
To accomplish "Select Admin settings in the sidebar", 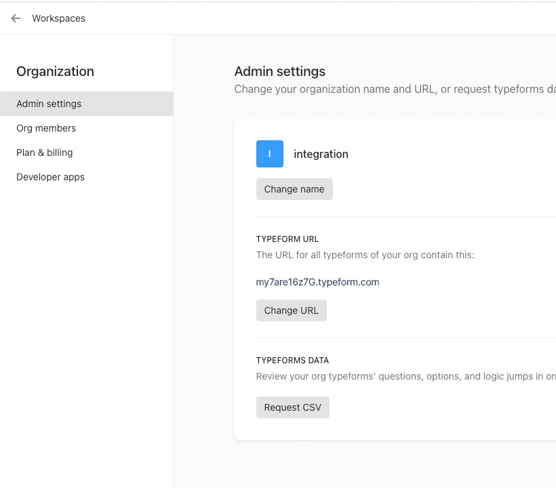I will [87, 104].
